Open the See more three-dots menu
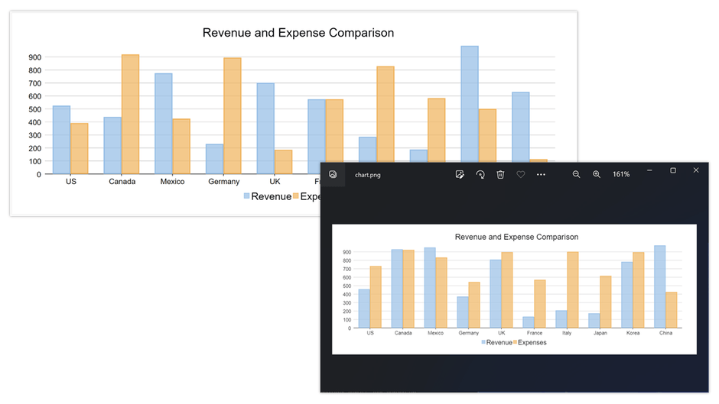This screenshot has height=404, width=719. [x=541, y=175]
